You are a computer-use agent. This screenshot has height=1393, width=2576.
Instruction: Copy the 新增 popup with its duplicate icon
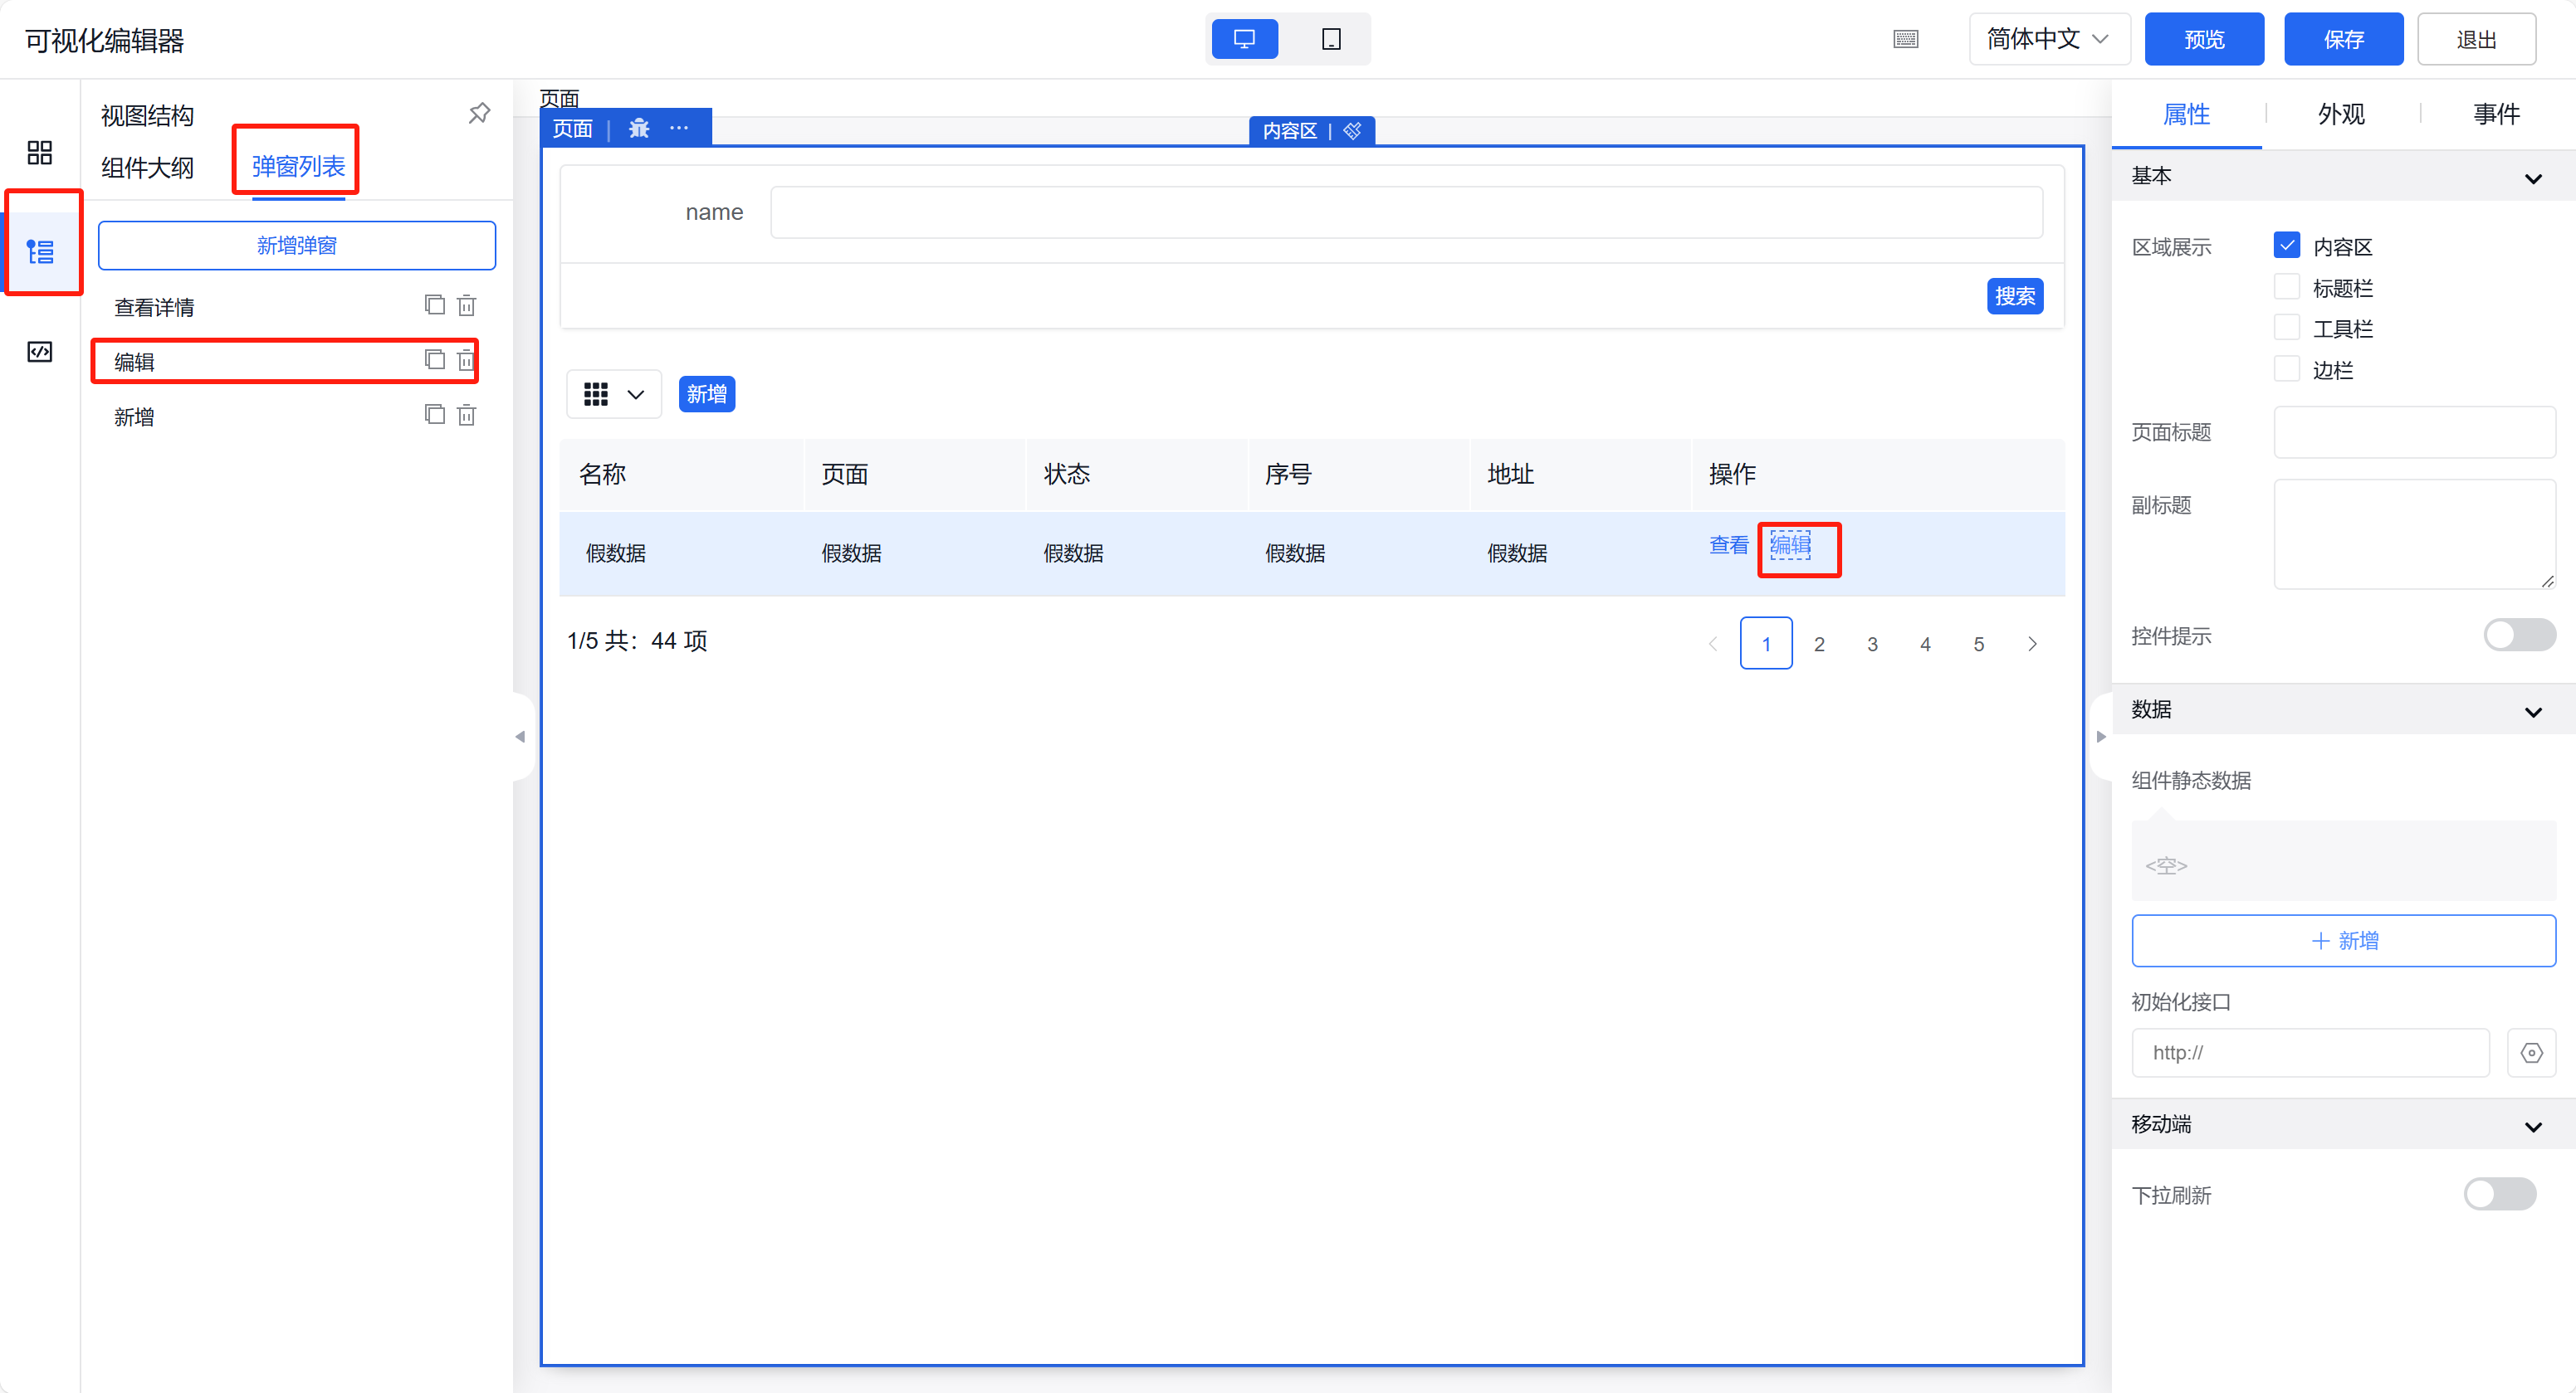point(434,415)
